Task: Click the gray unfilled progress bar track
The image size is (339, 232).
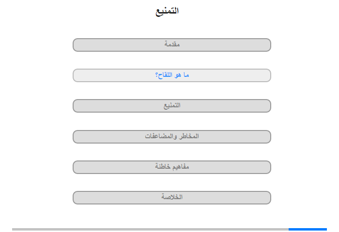Action: click(x=150, y=229)
